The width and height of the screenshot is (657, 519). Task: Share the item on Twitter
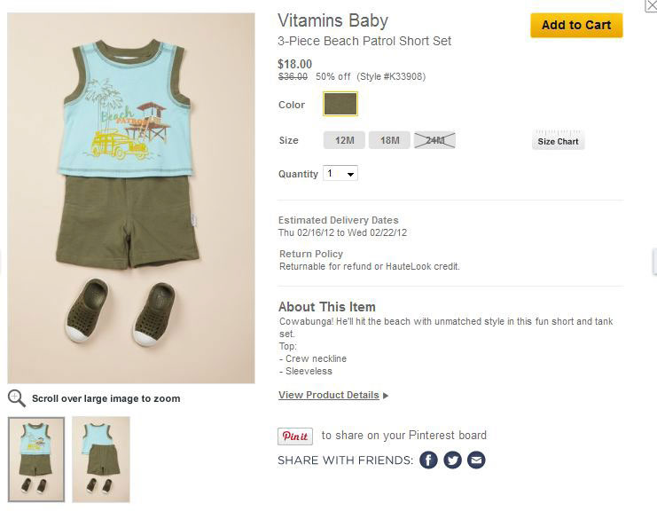pyautogui.click(x=452, y=460)
